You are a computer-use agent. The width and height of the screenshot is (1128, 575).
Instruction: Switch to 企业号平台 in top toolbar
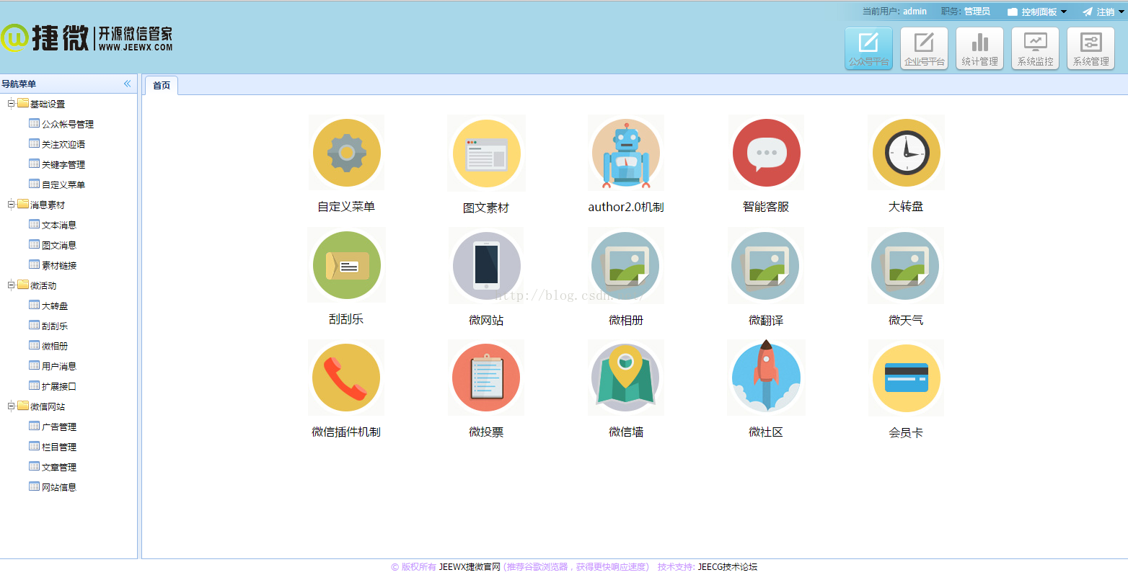(x=924, y=49)
